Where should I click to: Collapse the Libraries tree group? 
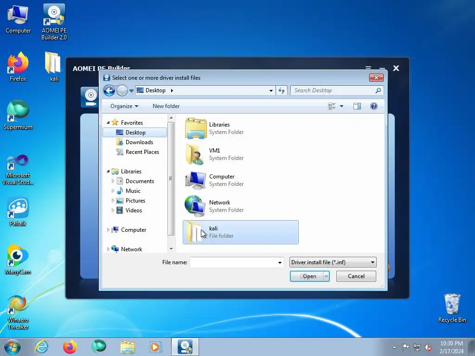[108, 172]
